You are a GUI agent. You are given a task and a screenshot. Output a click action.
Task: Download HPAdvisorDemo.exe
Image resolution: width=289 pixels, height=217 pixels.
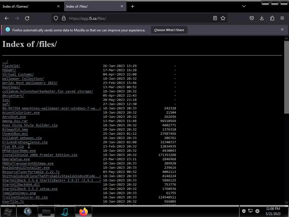click(x=19, y=151)
